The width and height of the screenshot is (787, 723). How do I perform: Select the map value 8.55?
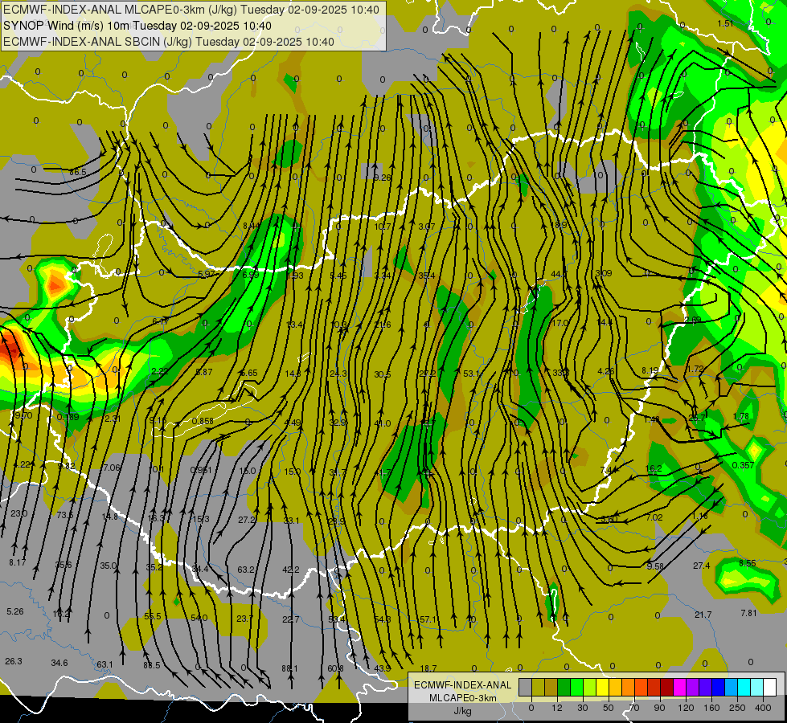click(x=748, y=563)
